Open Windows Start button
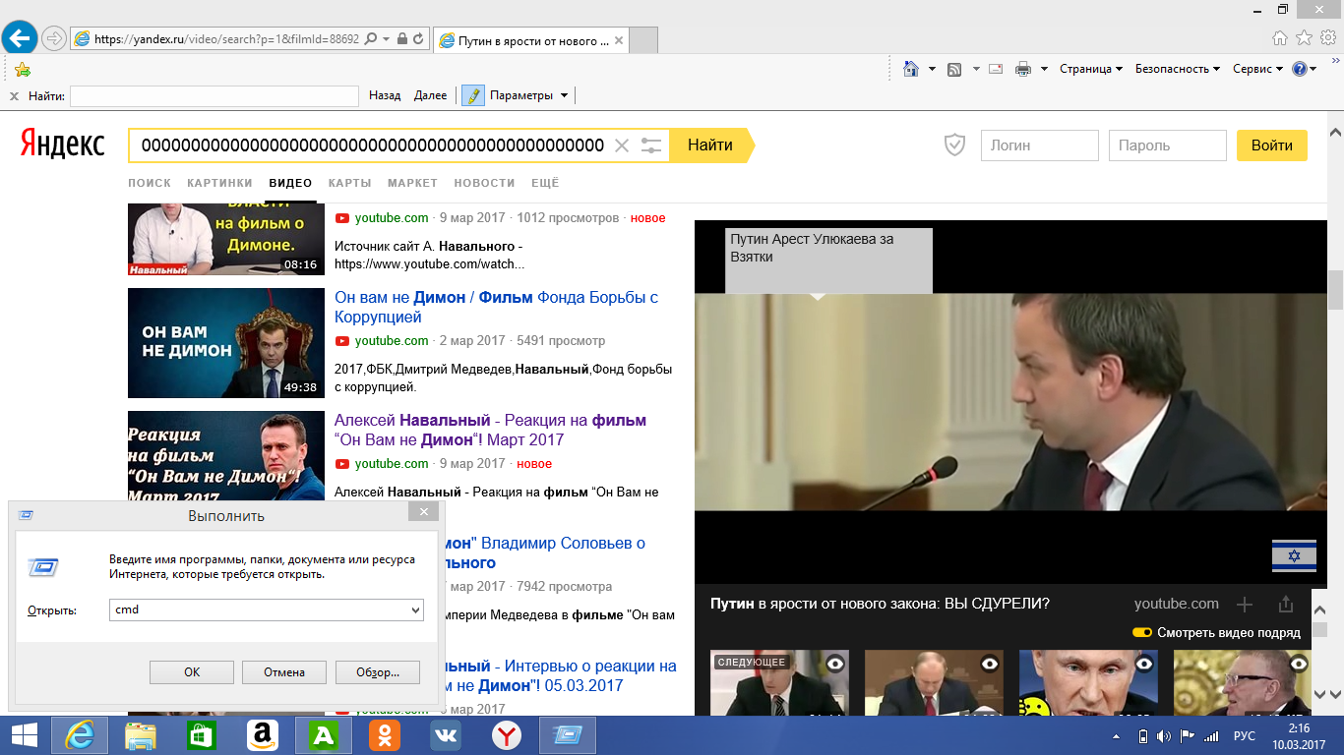This screenshot has width=1344, height=755. click(24, 735)
